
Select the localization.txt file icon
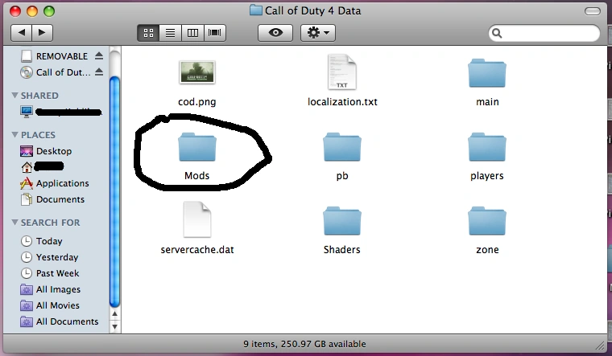point(342,72)
